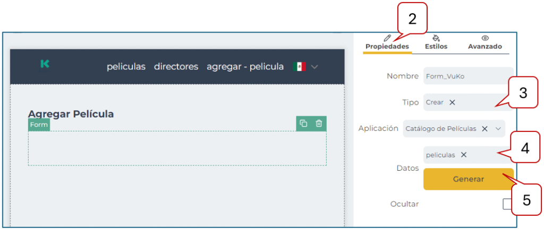The image size is (544, 229).
Task: Go to peliculas in the navigation bar
Action: [x=126, y=67]
